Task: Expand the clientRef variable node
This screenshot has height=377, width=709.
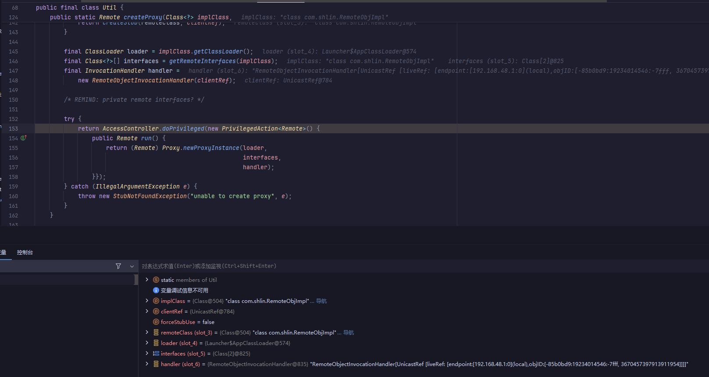Action: coord(147,311)
